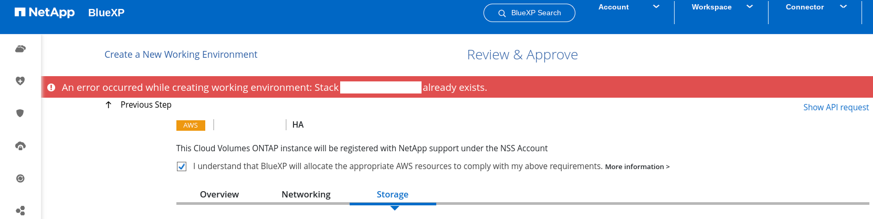Switch to the Networking tab
873x219 pixels.
(x=306, y=194)
